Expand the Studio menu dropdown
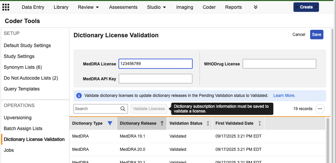 coord(156,7)
